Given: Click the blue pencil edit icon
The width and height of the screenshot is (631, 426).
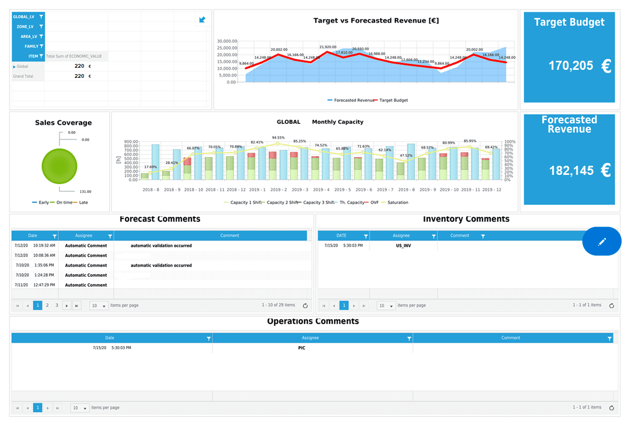Looking at the screenshot, I should tap(602, 241).
